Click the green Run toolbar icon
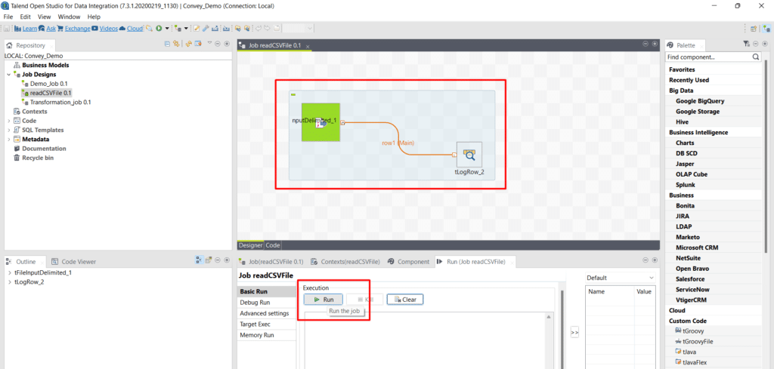Image resolution: width=774 pixels, height=369 pixels. coord(159,29)
